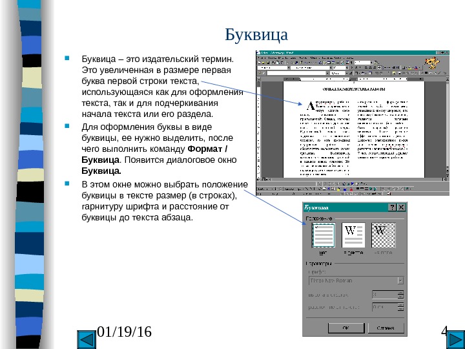The image size is (465, 349).
Task: Click the bold text 'Формат /'
Action: [x=207, y=149]
